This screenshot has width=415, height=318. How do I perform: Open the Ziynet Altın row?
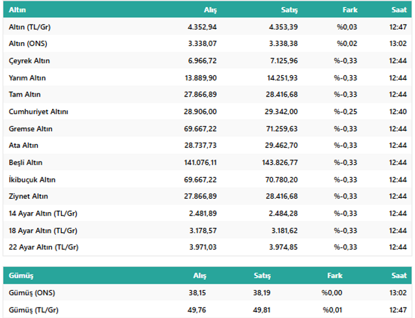point(29,196)
